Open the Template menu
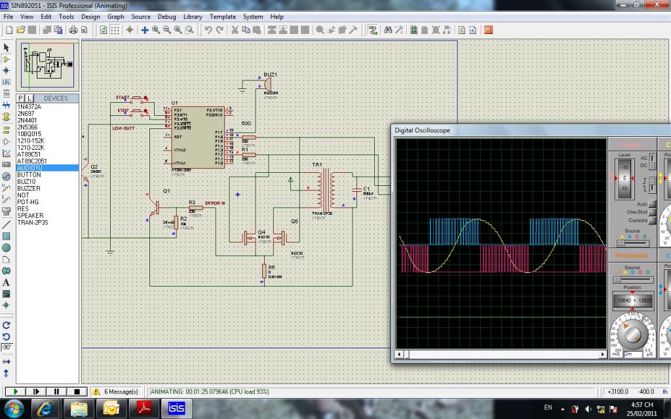 tap(223, 16)
